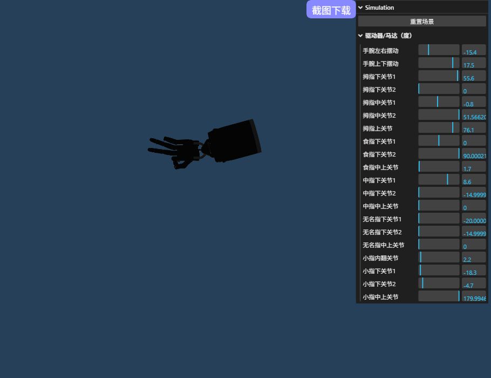Click the 拇指中关节2 value field
The width and height of the screenshot is (491, 378).
(x=474, y=116)
